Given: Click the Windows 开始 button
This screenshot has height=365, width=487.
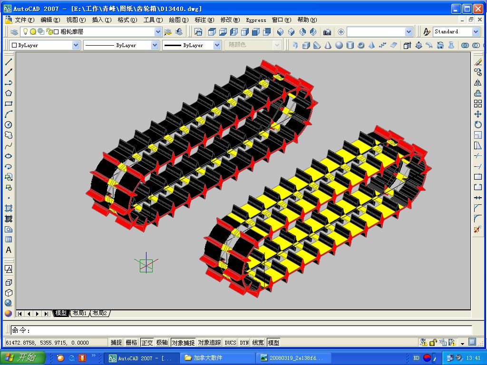Looking at the screenshot, I should click(x=23, y=357).
